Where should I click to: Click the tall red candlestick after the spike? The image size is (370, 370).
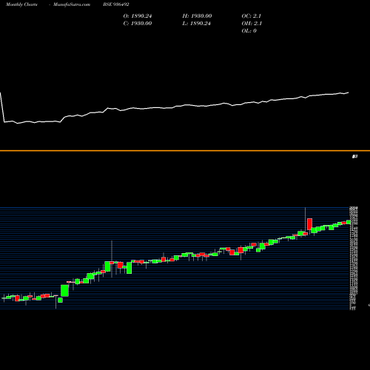pos(309,224)
